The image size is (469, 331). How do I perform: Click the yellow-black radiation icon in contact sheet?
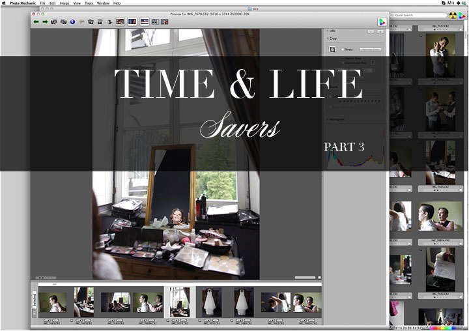point(453,15)
